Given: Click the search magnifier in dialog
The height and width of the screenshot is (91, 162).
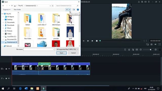Looking at the screenshot, I should (77, 6).
